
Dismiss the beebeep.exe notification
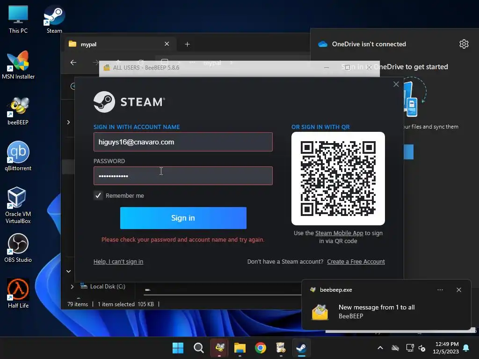coord(459,290)
